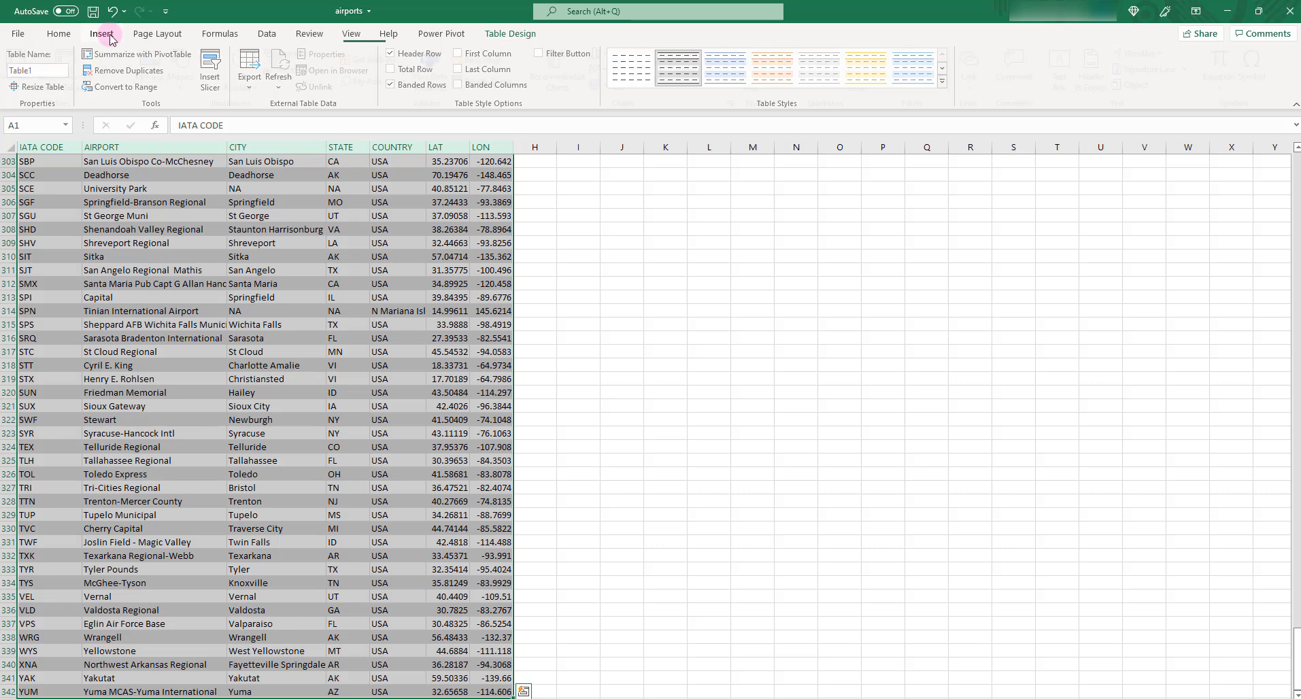The height and width of the screenshot is (699, 1301).
Task: Enable the Total Row checkbox
Action: [390, 69]
